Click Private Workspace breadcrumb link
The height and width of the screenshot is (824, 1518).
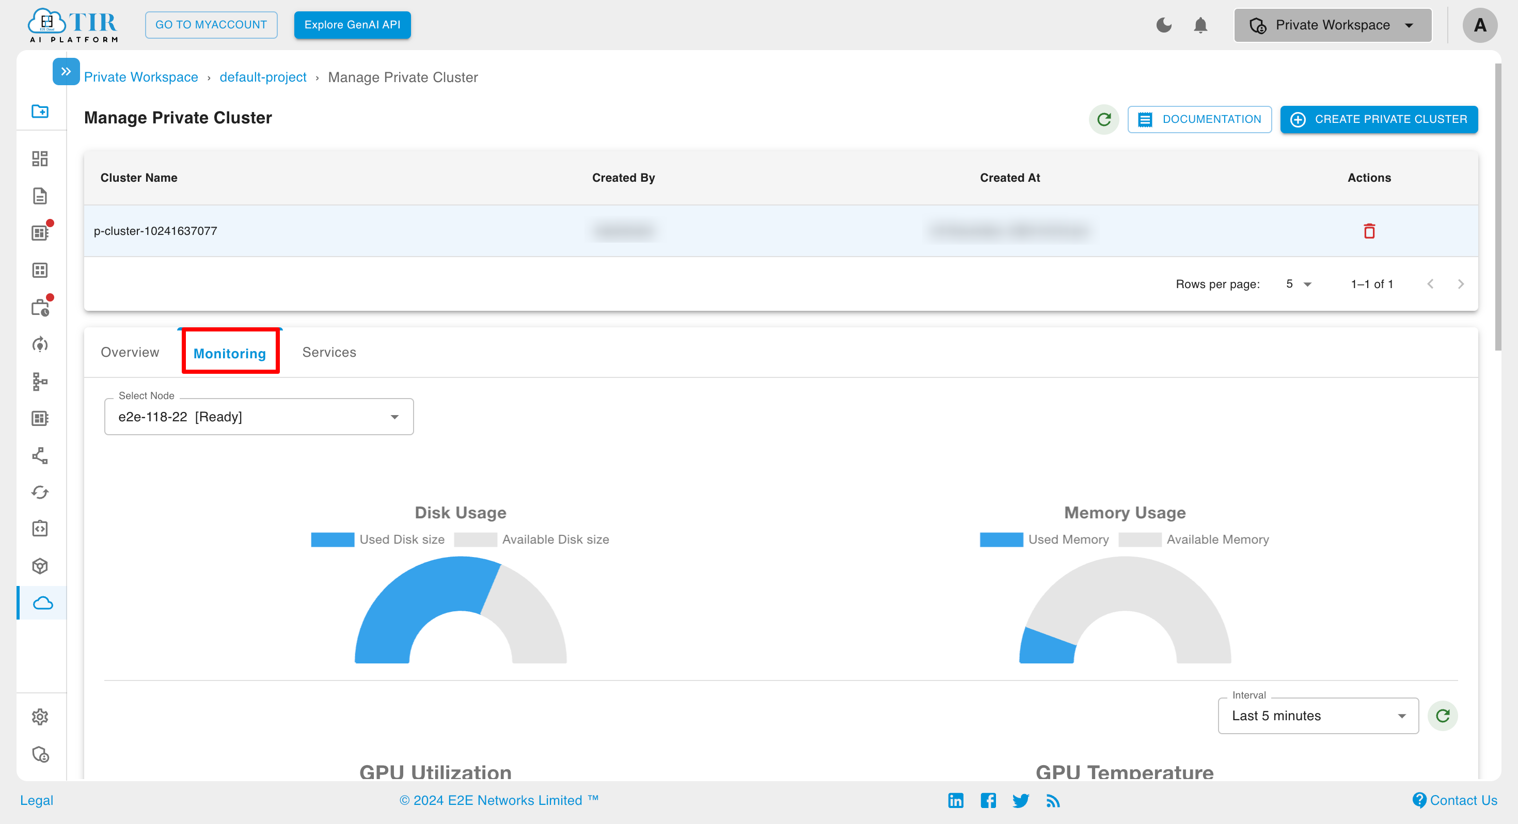(x=141, y=77)
